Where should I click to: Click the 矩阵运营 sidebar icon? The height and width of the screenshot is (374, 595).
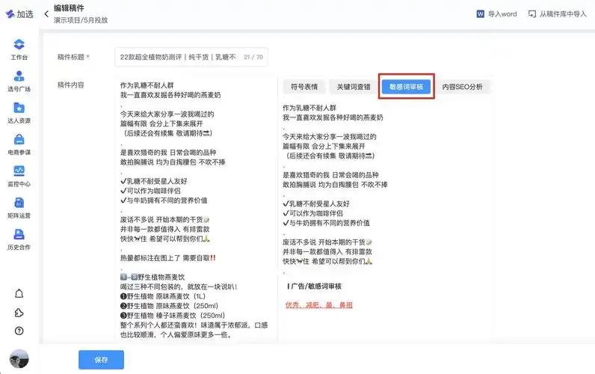point(19,203)
